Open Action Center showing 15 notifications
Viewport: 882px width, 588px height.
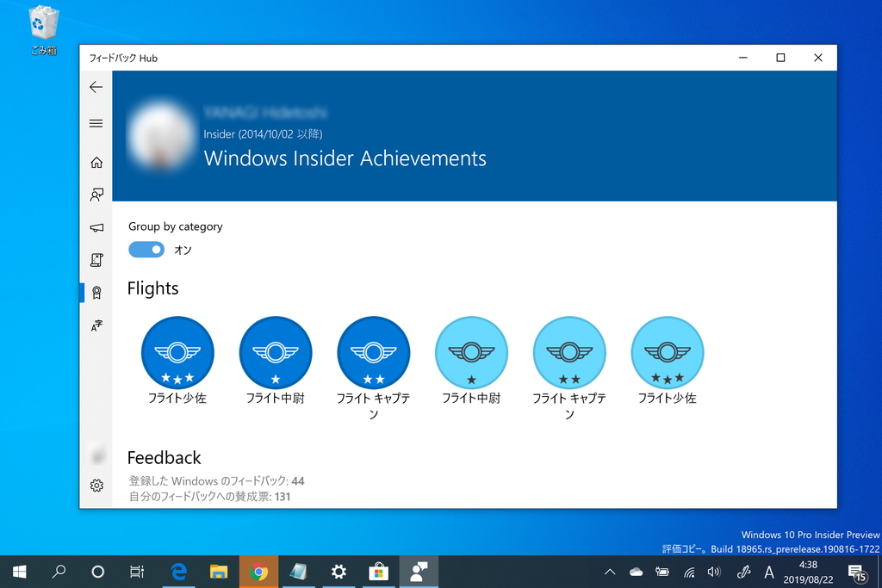pyautogui.click(x=856, y=572)
